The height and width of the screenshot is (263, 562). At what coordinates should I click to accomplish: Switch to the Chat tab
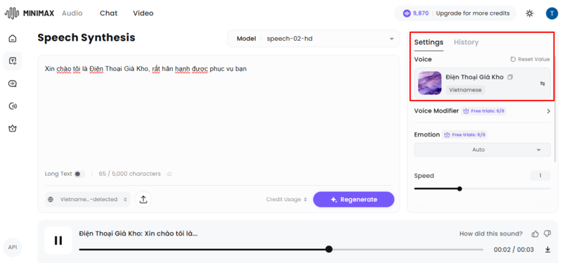coord(109,13)
